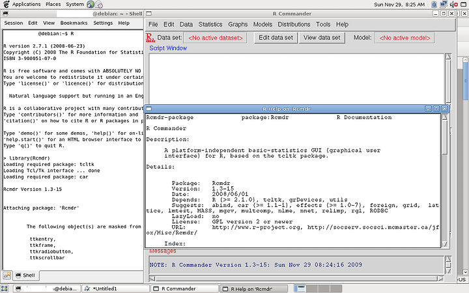469x293 pixels.
Task: Open the GNOME foot Applications icon
Action: tap(6, 4)
